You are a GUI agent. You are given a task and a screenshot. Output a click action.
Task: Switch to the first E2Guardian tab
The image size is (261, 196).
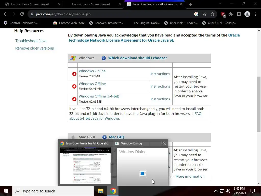pos(30,4)
